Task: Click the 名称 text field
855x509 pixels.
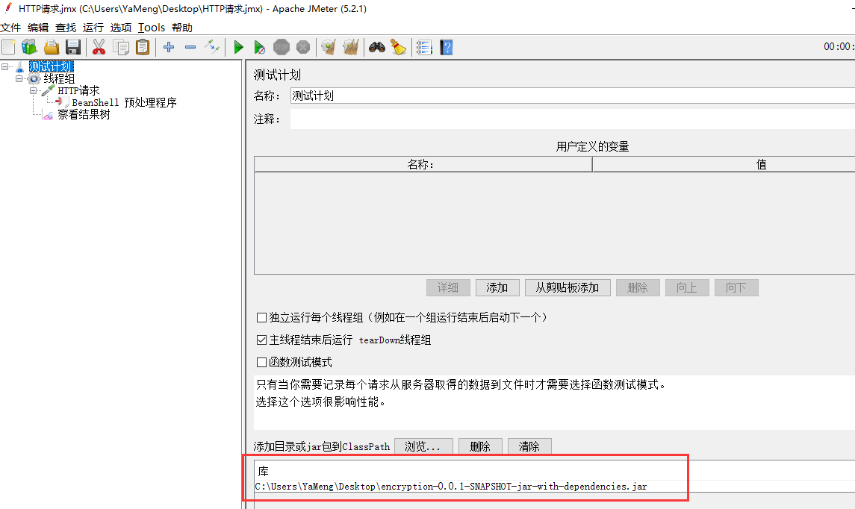Action: (x=568, y=96)
